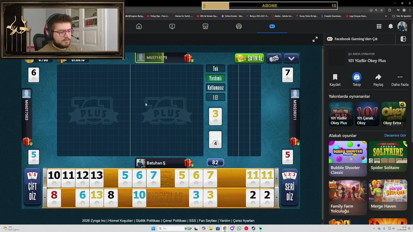
Task: Select the blue 10 tile on bottom rack row
Action: [139, 198]
